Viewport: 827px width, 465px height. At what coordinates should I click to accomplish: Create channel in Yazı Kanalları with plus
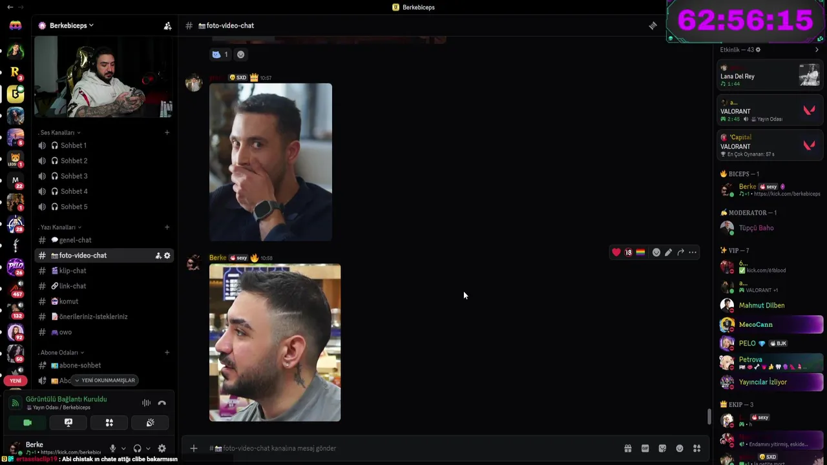click(167, 227)
